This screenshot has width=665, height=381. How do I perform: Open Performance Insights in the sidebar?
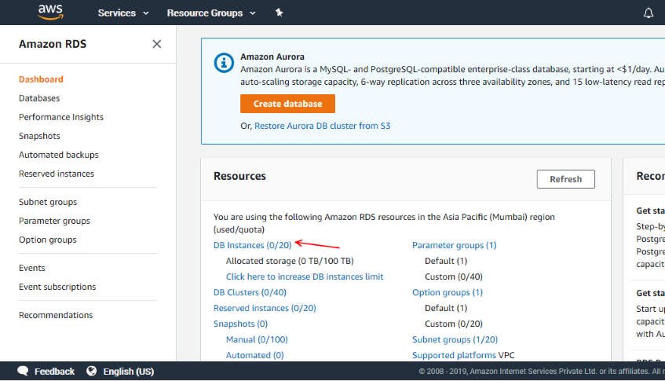click(61, 117)
